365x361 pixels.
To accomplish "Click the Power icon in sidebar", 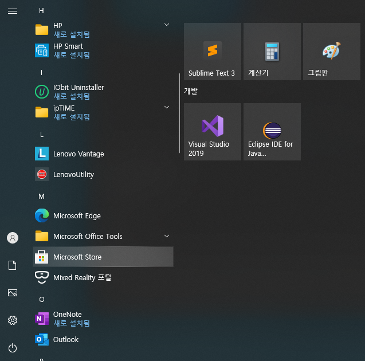I will point(13,348).
